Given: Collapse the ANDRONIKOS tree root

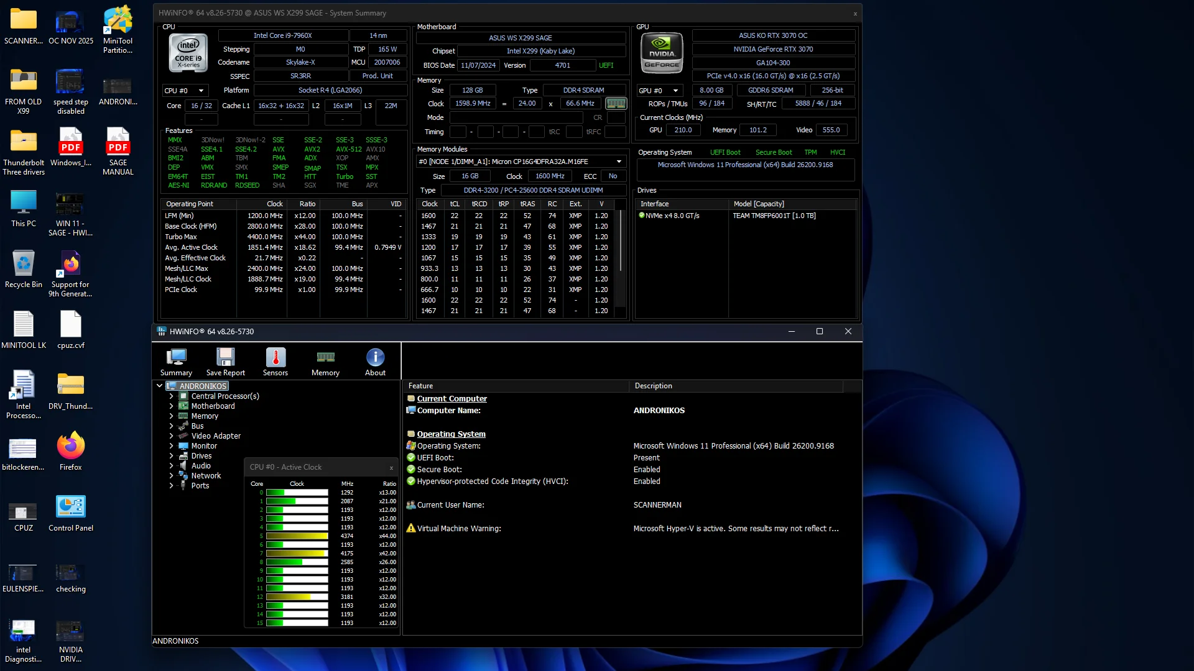Looking at the screenshot, I should tap(159, 386).
